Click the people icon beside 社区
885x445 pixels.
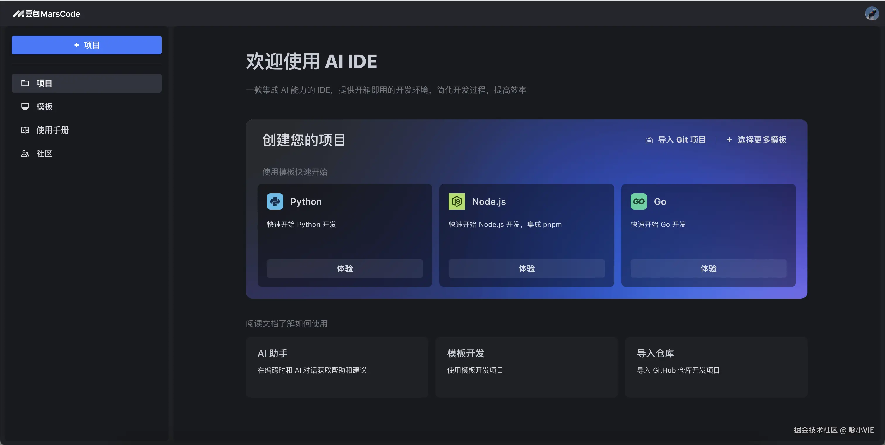25,154
